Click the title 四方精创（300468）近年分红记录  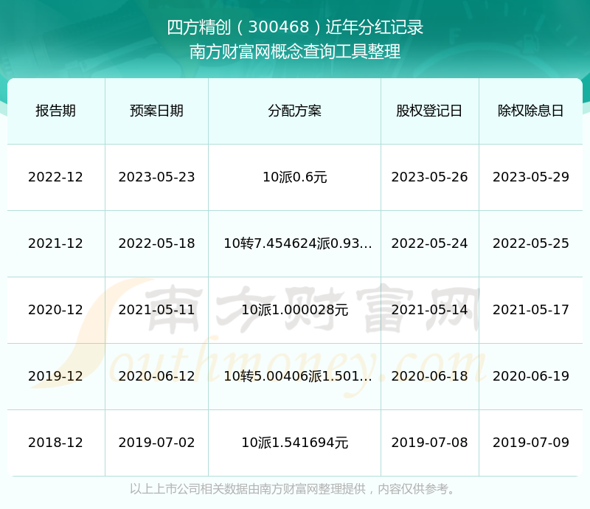295,27
